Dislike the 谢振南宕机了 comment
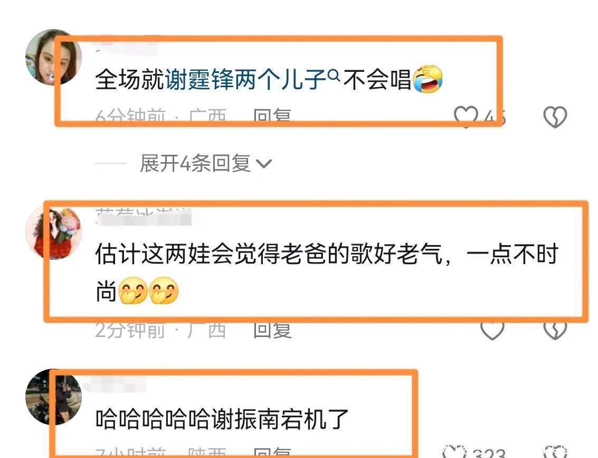The height and width of the screenshot is (458, 598). 555,452
